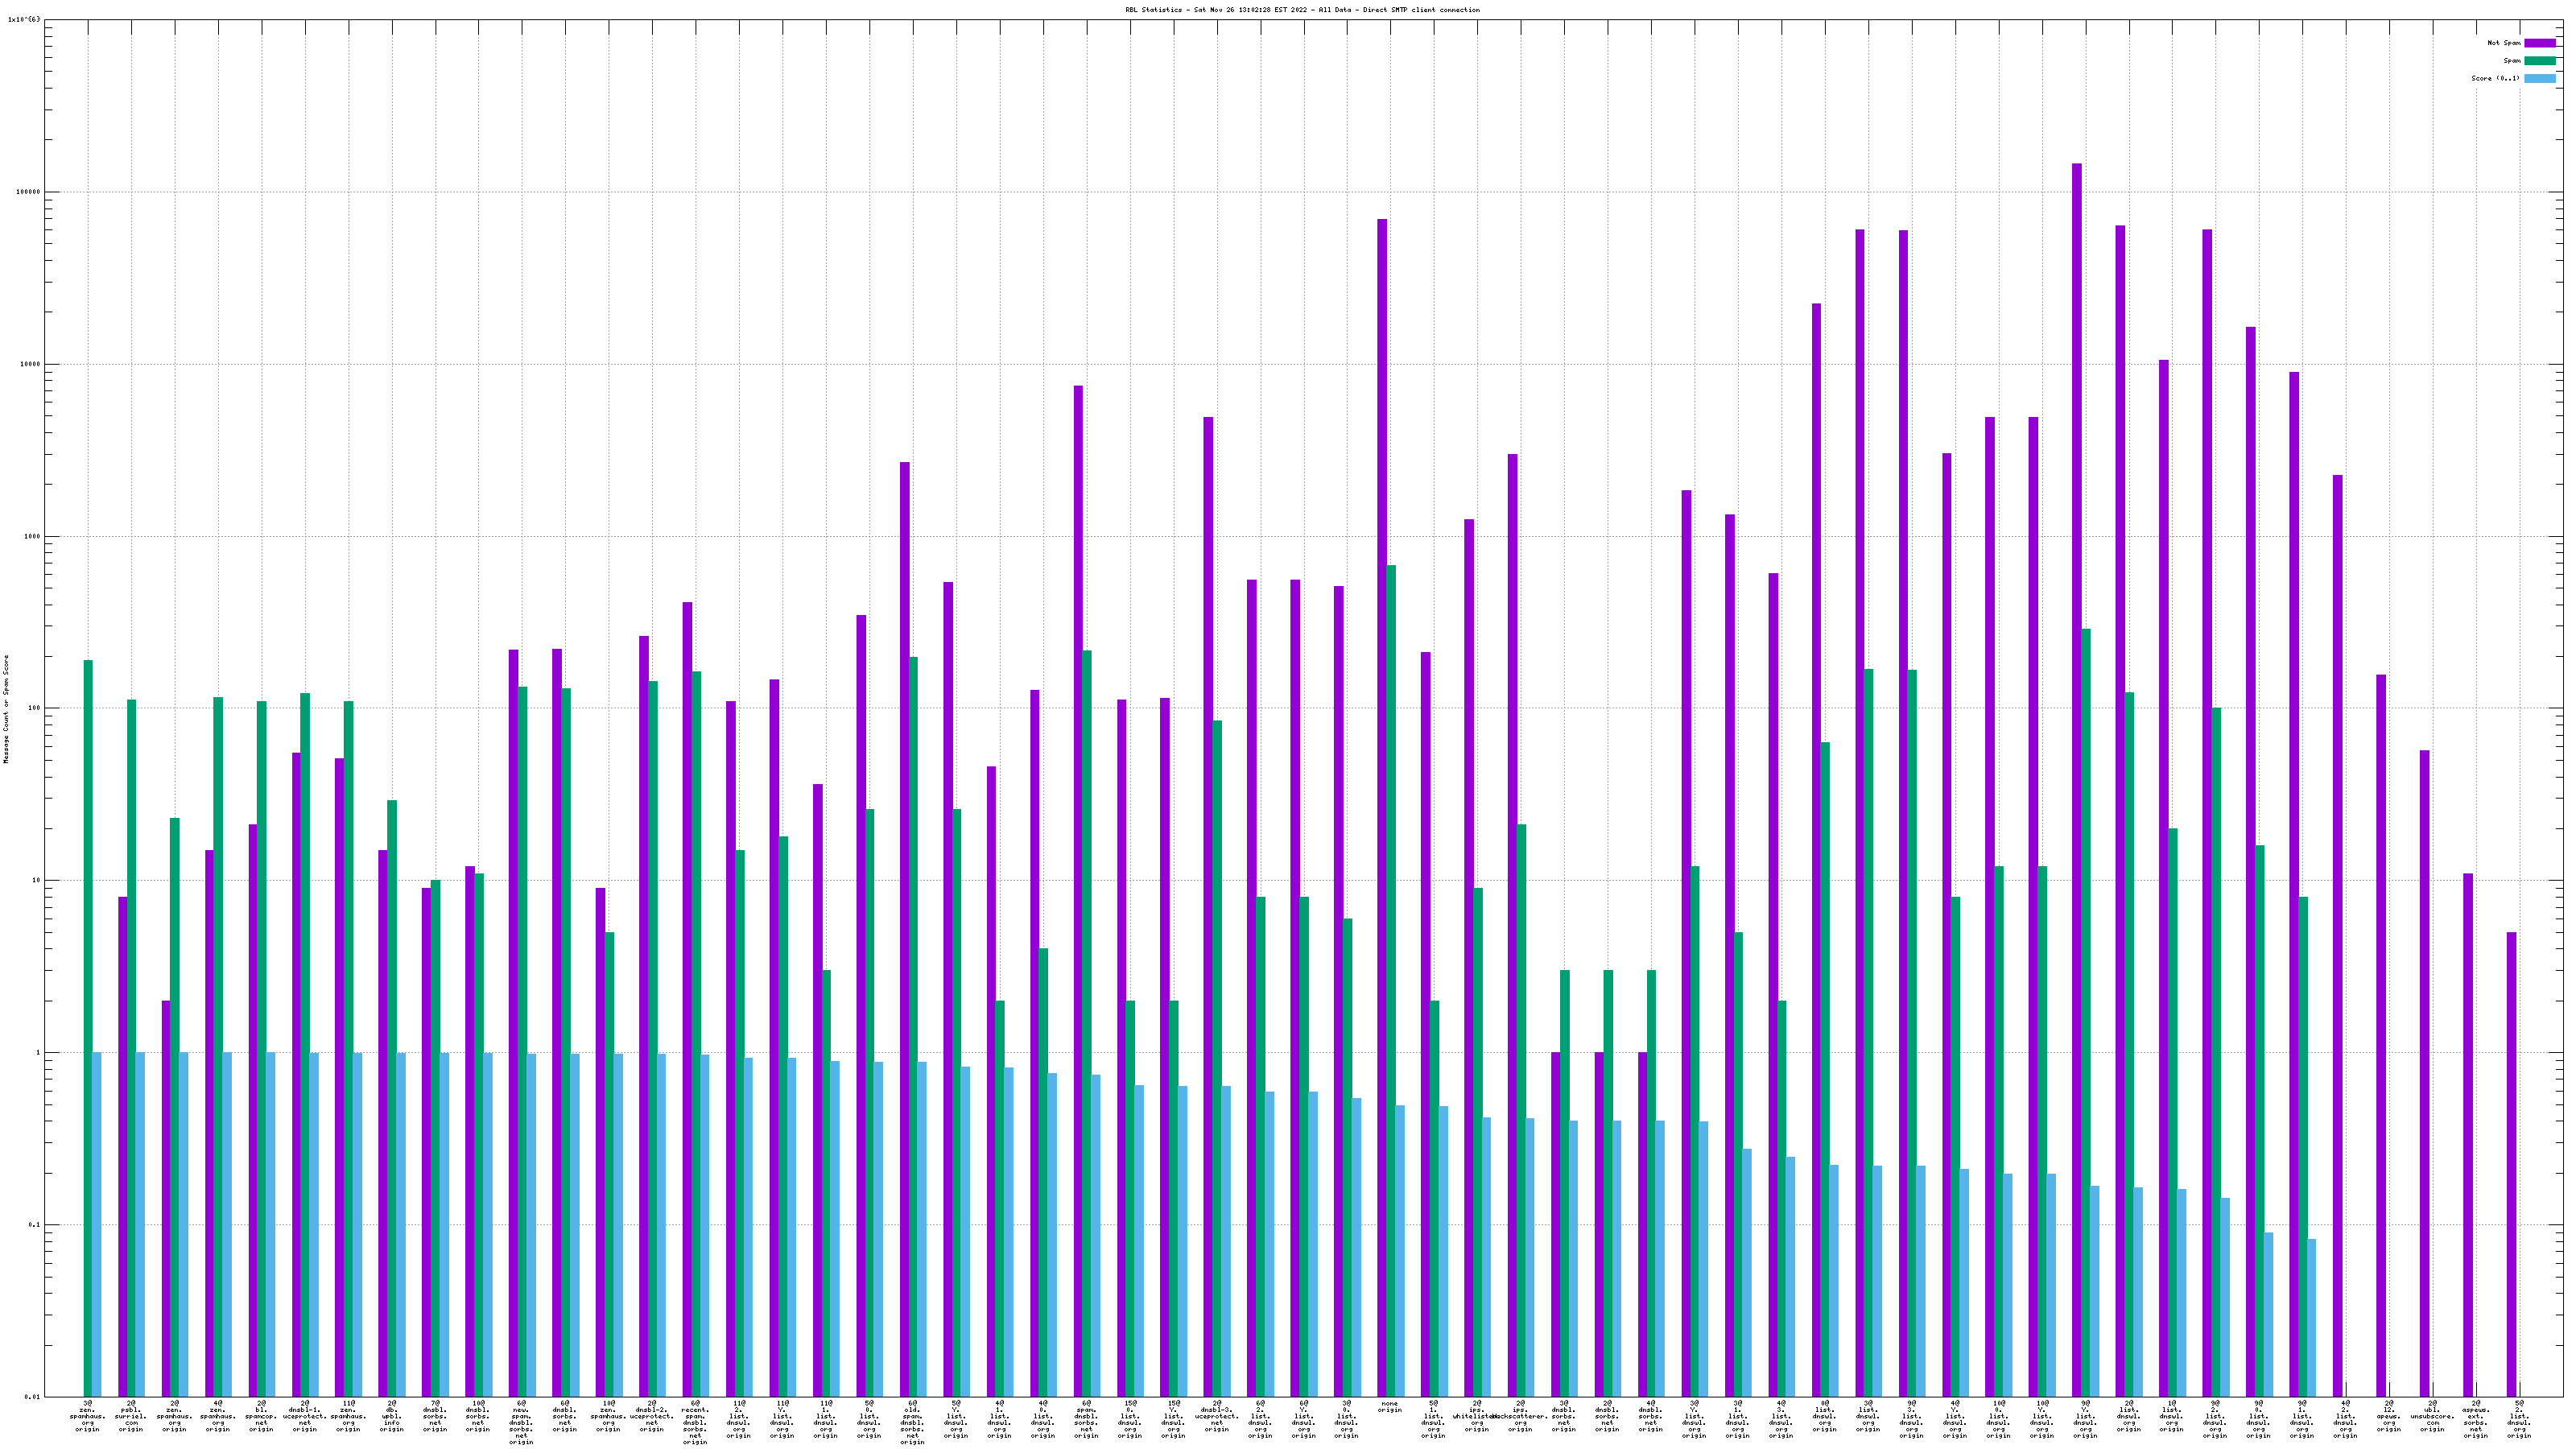
Task: Click the 'Message Count or Spam Score' axis label
Action: pyautogui.click(x=6, y=709)
